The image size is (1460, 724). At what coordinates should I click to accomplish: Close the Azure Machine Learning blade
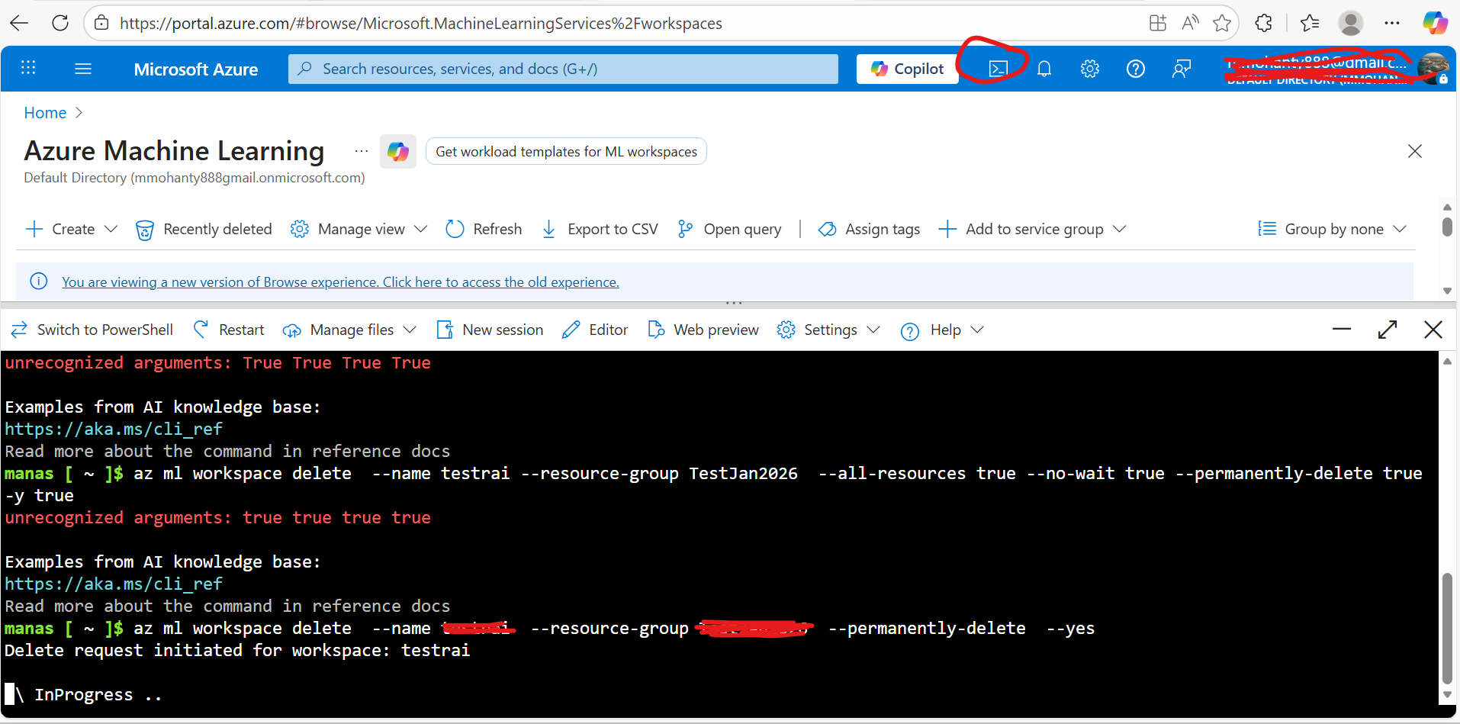[x=1415, y=151]
